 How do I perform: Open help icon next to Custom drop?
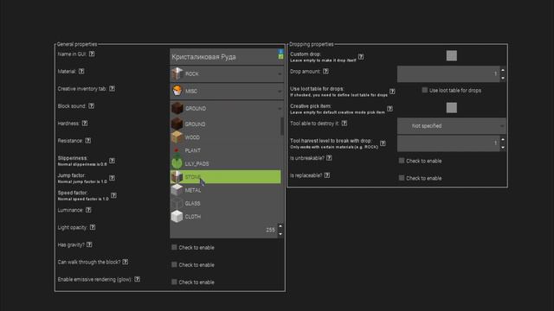coord(361,57)
